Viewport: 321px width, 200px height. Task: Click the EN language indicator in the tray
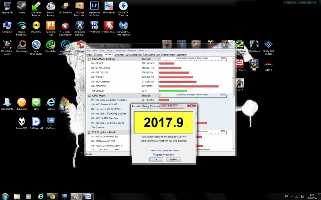[287, 196]
